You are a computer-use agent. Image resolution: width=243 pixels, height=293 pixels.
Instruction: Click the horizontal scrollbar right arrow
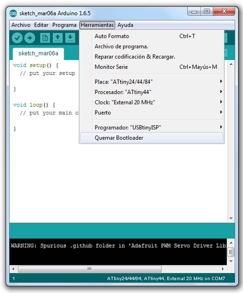(223, 269)
